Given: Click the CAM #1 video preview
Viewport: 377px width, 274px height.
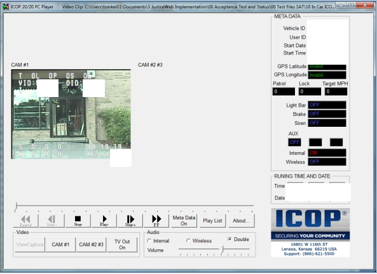Looking at the screenshot, I should 71,114.
